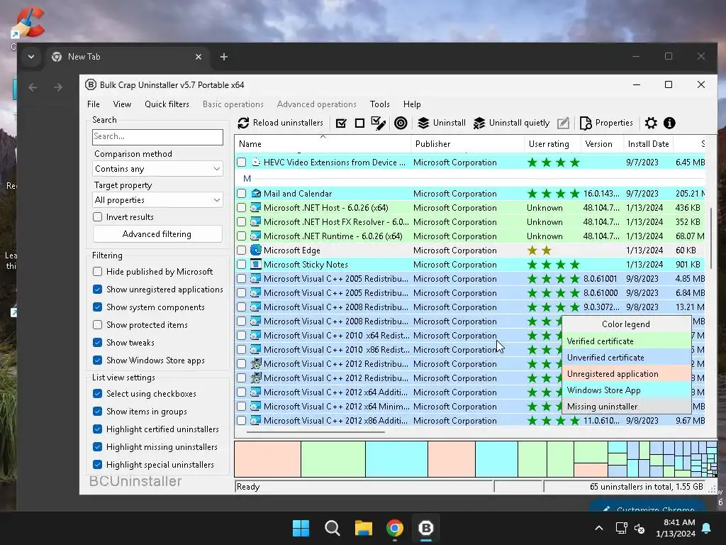Tick the Microsoft Edge row checkbox

click(x=241, y=251)
